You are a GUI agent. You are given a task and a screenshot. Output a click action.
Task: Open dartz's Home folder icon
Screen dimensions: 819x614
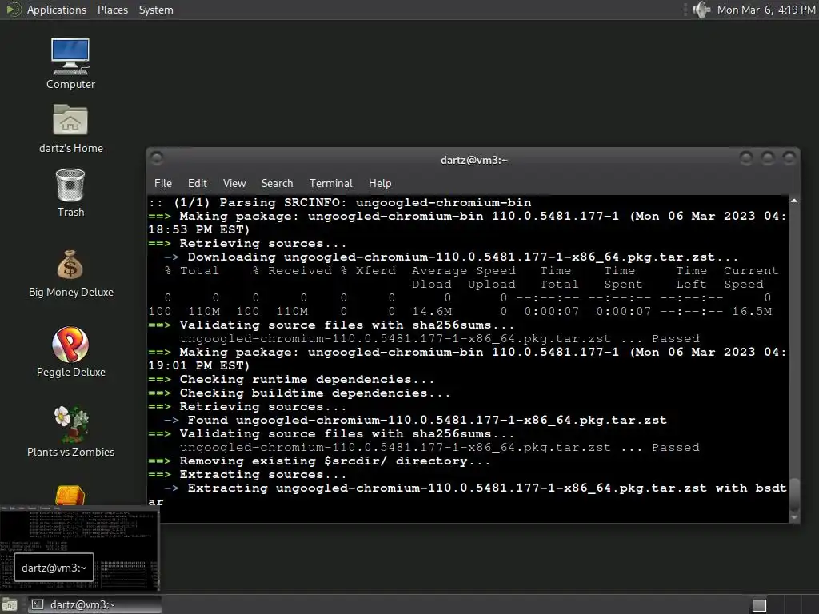(70, 129)
